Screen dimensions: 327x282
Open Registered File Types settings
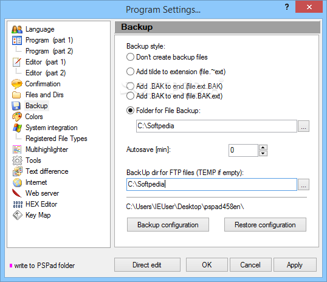click(x=57, y=139)
